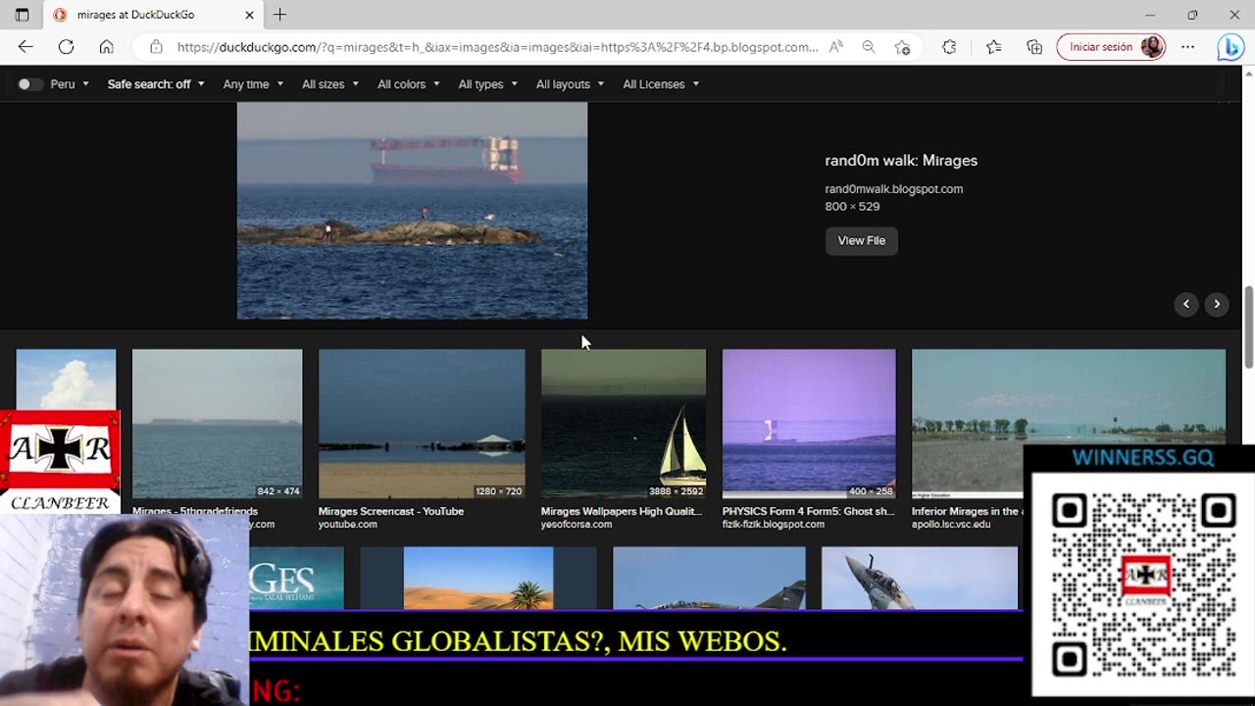Image resolution: width=1255 pixels, height=706 pixels.
Task: Add this page to favorites
Action: (902, 47)
